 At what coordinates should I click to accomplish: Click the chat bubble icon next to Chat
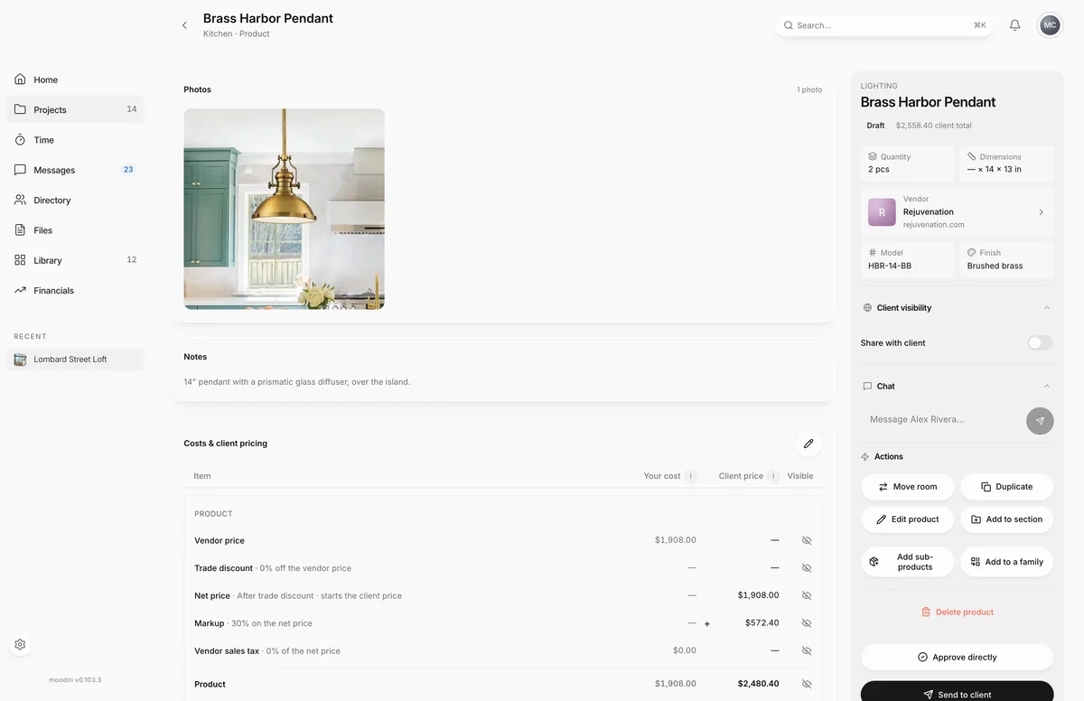(x=867, y=387)
